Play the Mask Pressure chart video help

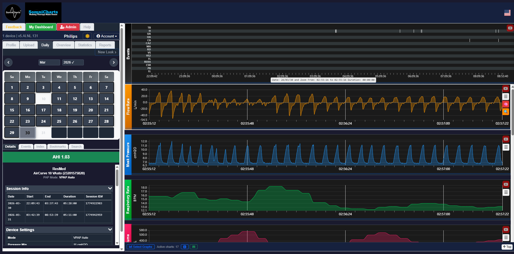pyautogui.click(x=506, y=139)
